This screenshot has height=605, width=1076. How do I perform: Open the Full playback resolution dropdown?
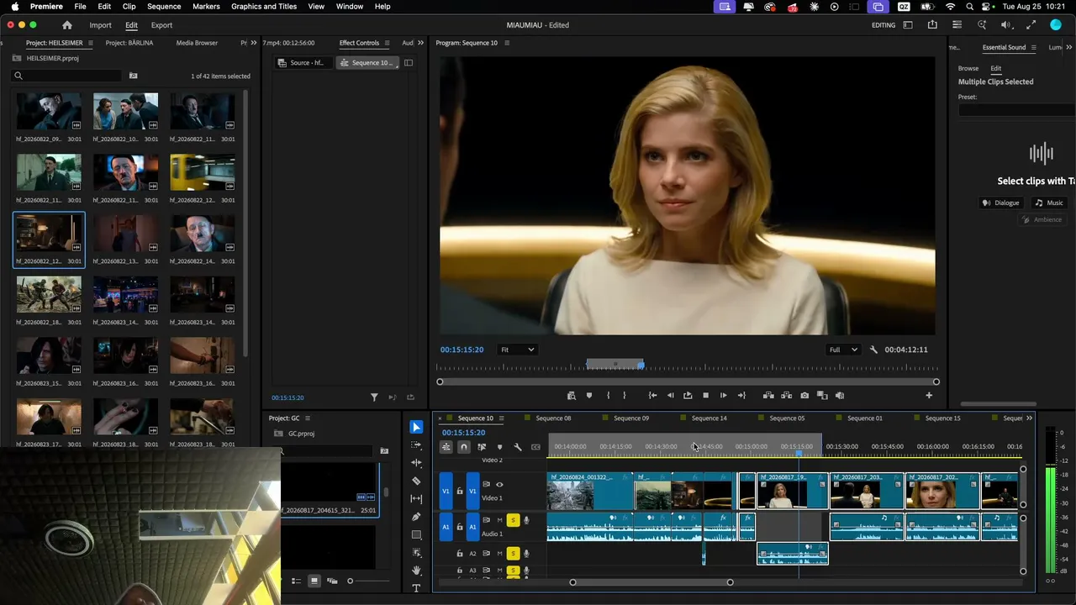tap(844, 350)
